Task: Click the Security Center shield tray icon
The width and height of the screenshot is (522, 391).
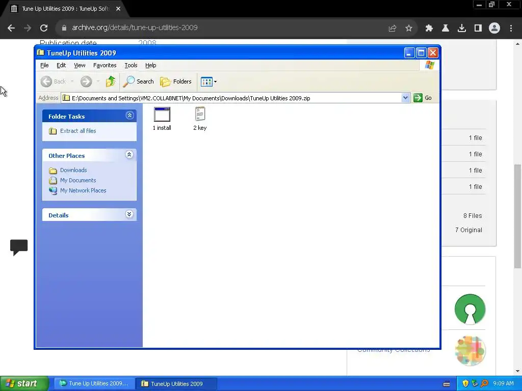Action: tap(465, 383)
